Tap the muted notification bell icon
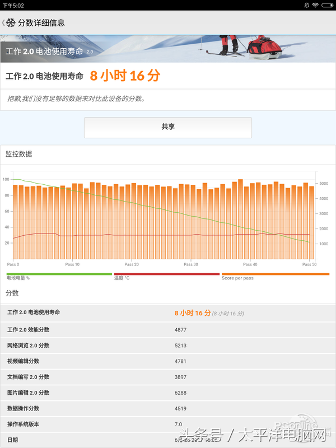Screen dimensions: 336x448 pos(306,5)
